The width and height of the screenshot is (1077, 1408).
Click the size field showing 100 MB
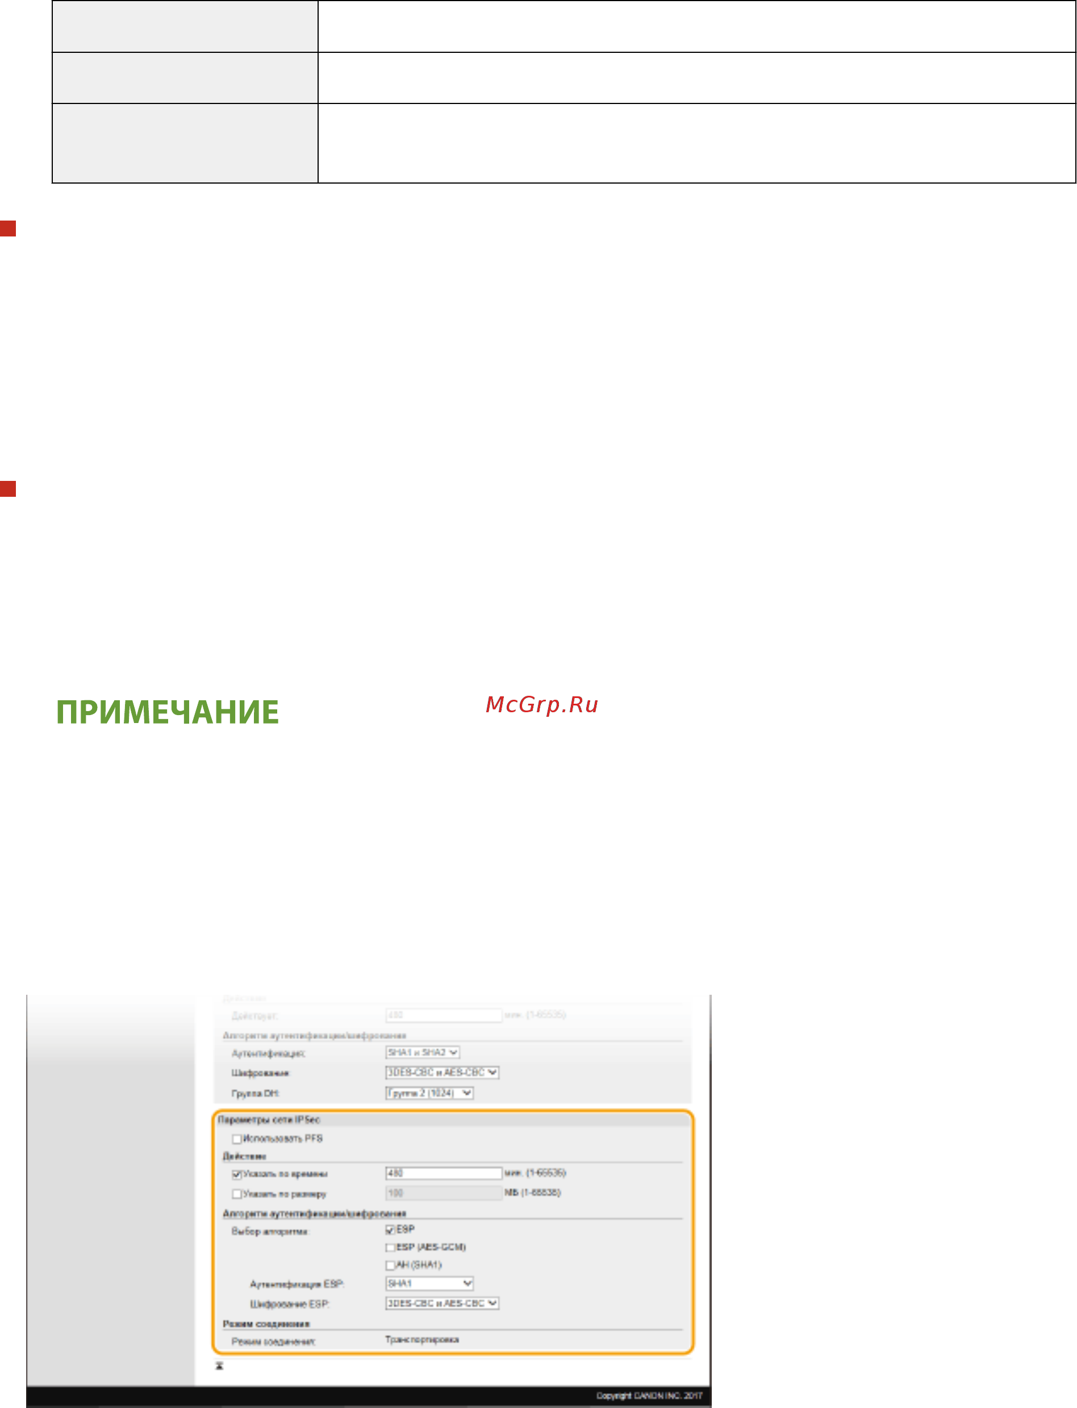[x=444, y=1193]
